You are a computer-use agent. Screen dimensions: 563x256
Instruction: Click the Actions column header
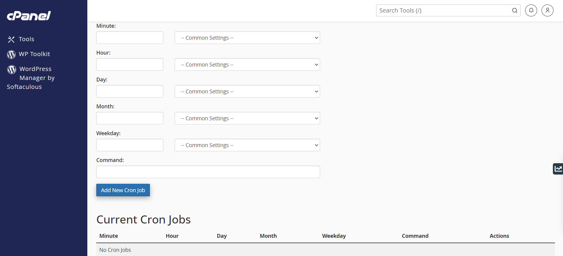(x=499, y=236)
